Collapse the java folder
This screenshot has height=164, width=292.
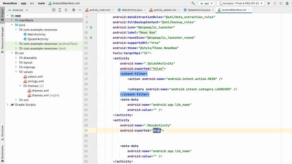pos(12,25)
